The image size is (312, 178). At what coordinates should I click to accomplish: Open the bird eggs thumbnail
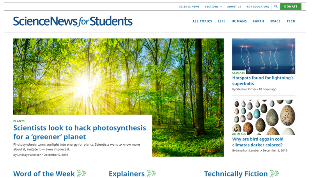pyautogui.click(x=264, y=117)
